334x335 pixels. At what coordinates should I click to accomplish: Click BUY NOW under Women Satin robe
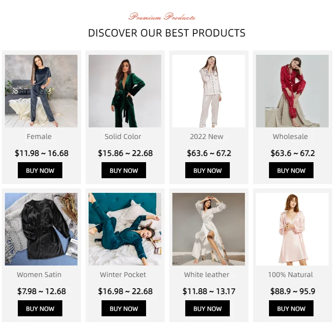[x=40, y=308]
